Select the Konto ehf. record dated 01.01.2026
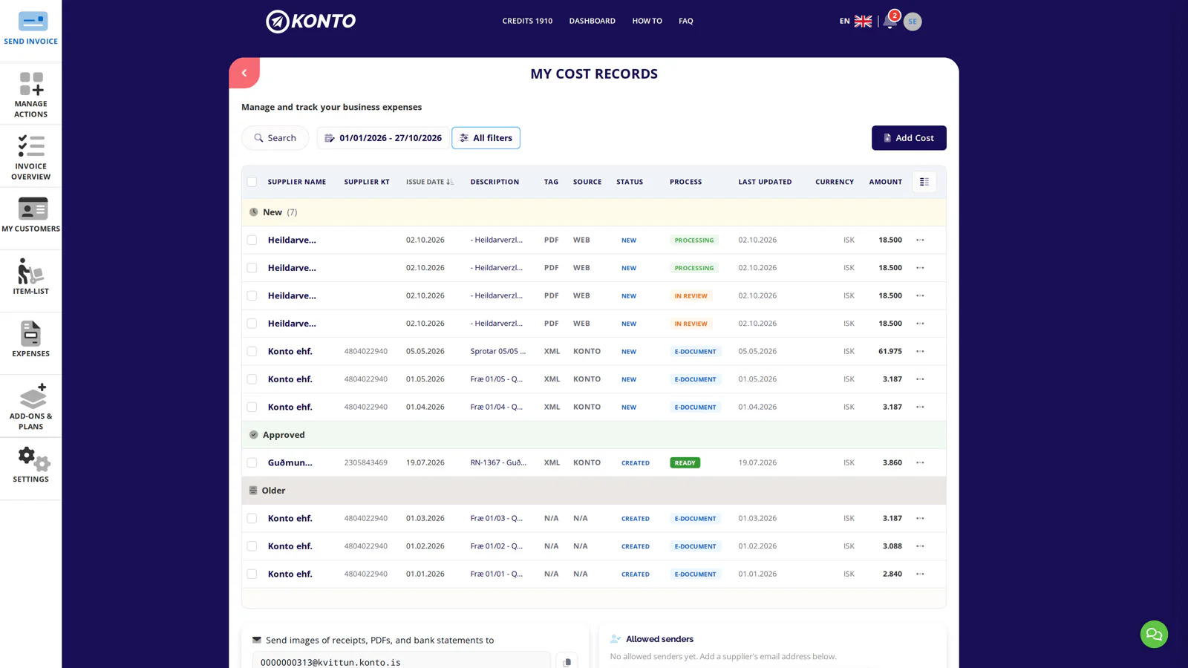 (x=252, y=574)
